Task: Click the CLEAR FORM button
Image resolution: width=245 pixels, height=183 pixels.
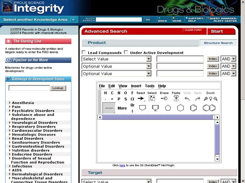Action: [x=193, y=30]
